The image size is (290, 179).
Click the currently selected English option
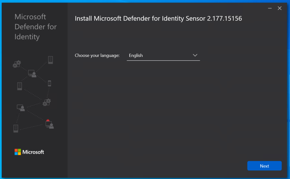click(x=136, y=55)
